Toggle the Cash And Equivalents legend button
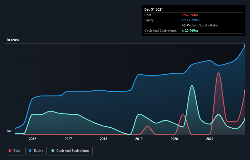 [70, 151]
